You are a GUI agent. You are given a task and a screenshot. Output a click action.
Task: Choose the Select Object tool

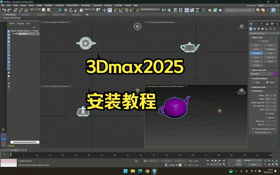(43, 10)
